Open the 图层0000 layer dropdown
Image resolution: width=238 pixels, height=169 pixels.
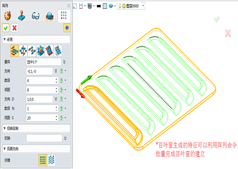[143, 6]
